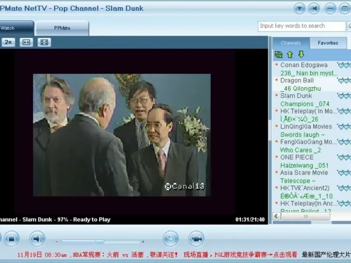
Task: Select the HK Teleplay(In Anc... channel
Action: point(308,203)
